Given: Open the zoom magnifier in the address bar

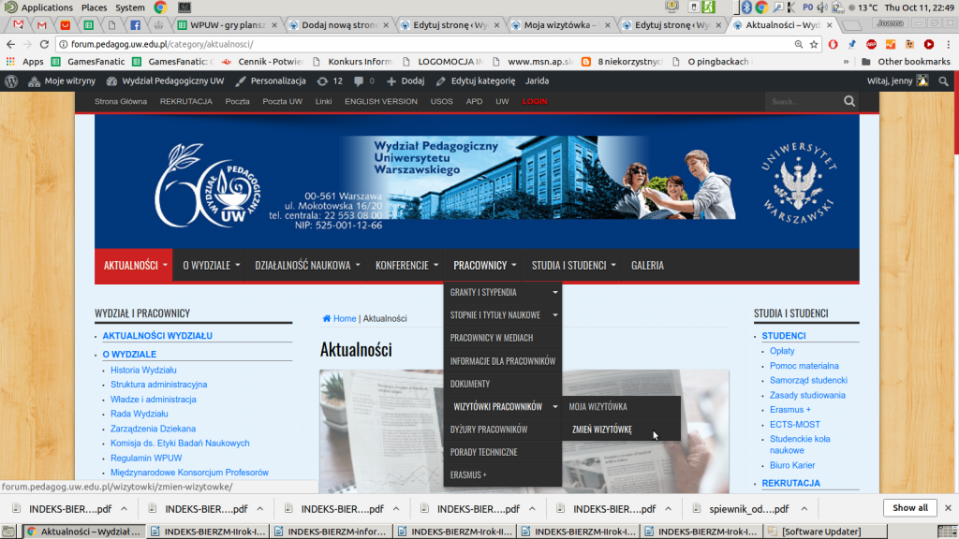Looking at the screenshot, I should (x=799, y=44).
